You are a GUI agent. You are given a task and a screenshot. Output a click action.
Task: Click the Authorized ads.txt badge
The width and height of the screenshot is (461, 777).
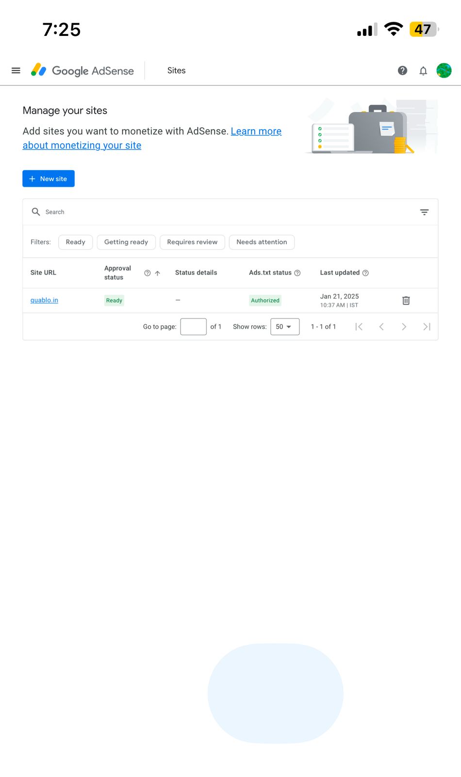[265, 301]
